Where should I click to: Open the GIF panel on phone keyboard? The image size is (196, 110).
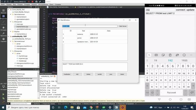click(156, 55)
